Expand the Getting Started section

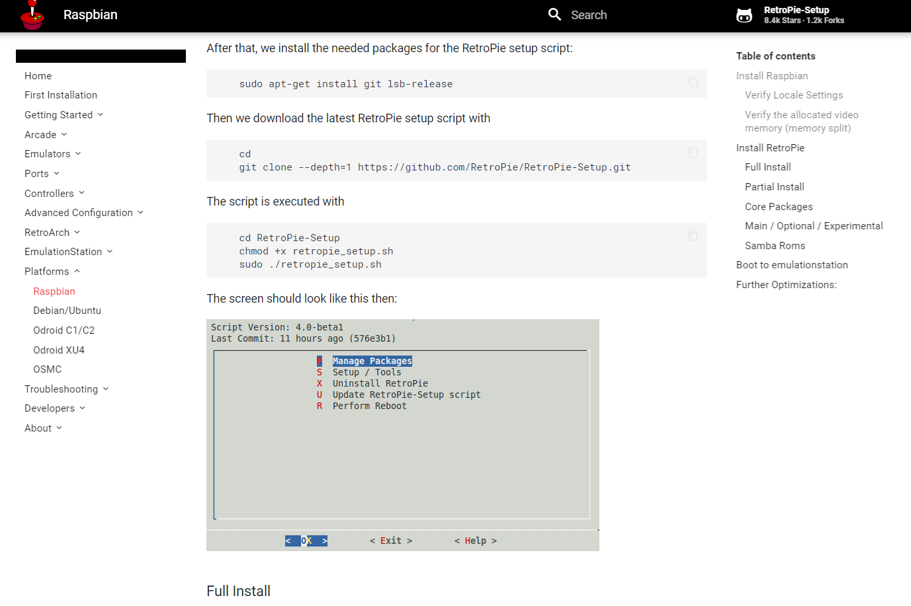64,115
